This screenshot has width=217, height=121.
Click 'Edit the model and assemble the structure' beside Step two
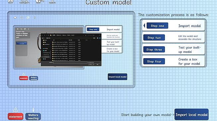coord(189,38)
